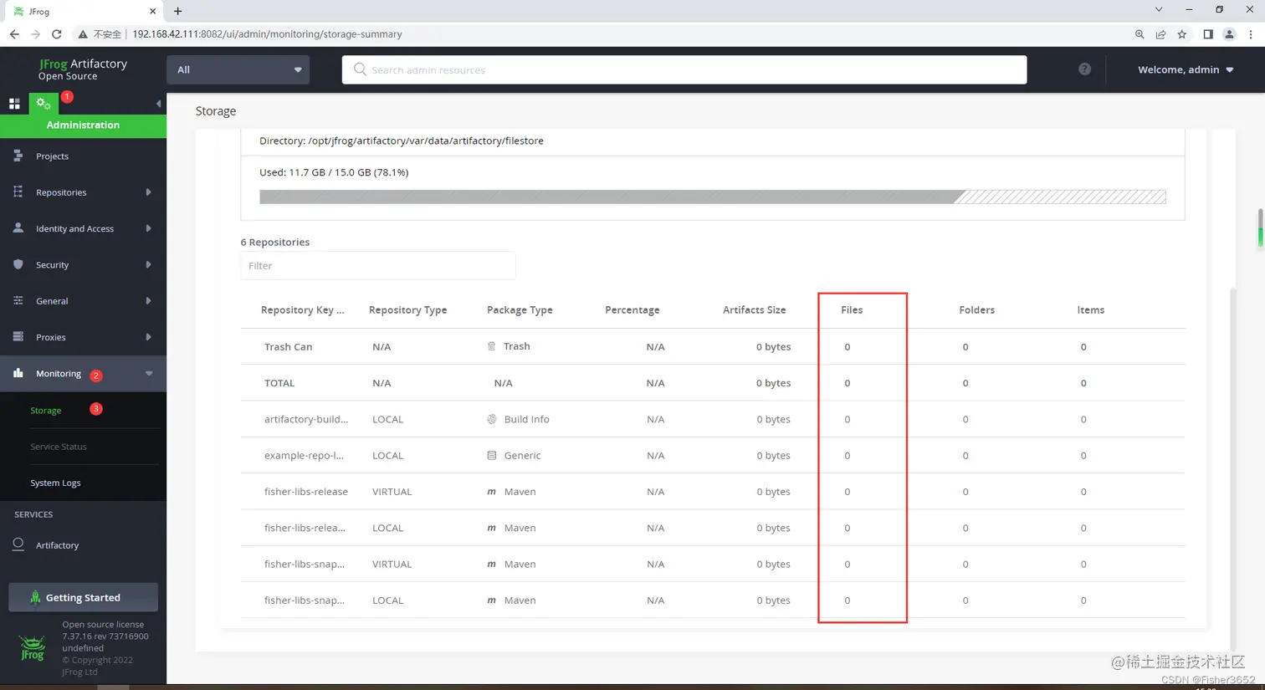
Task: Click the browser address bar URL
Action: point(267,34)
